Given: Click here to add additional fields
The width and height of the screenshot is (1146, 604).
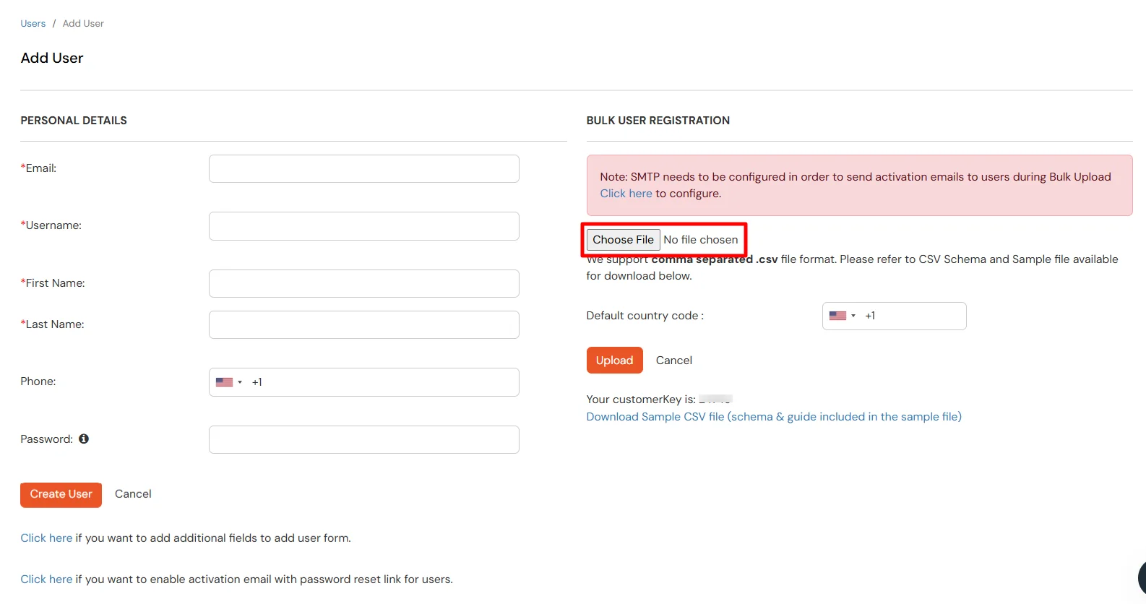Looking at the screenshot, I should [46, 538].
